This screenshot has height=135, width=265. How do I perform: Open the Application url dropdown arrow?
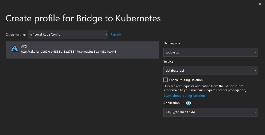point(255,112)
